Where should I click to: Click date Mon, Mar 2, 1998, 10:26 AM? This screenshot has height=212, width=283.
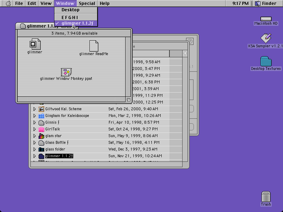(x=135, y=116)
